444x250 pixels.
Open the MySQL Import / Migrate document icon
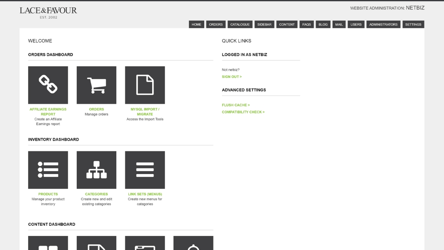point(145,85)
